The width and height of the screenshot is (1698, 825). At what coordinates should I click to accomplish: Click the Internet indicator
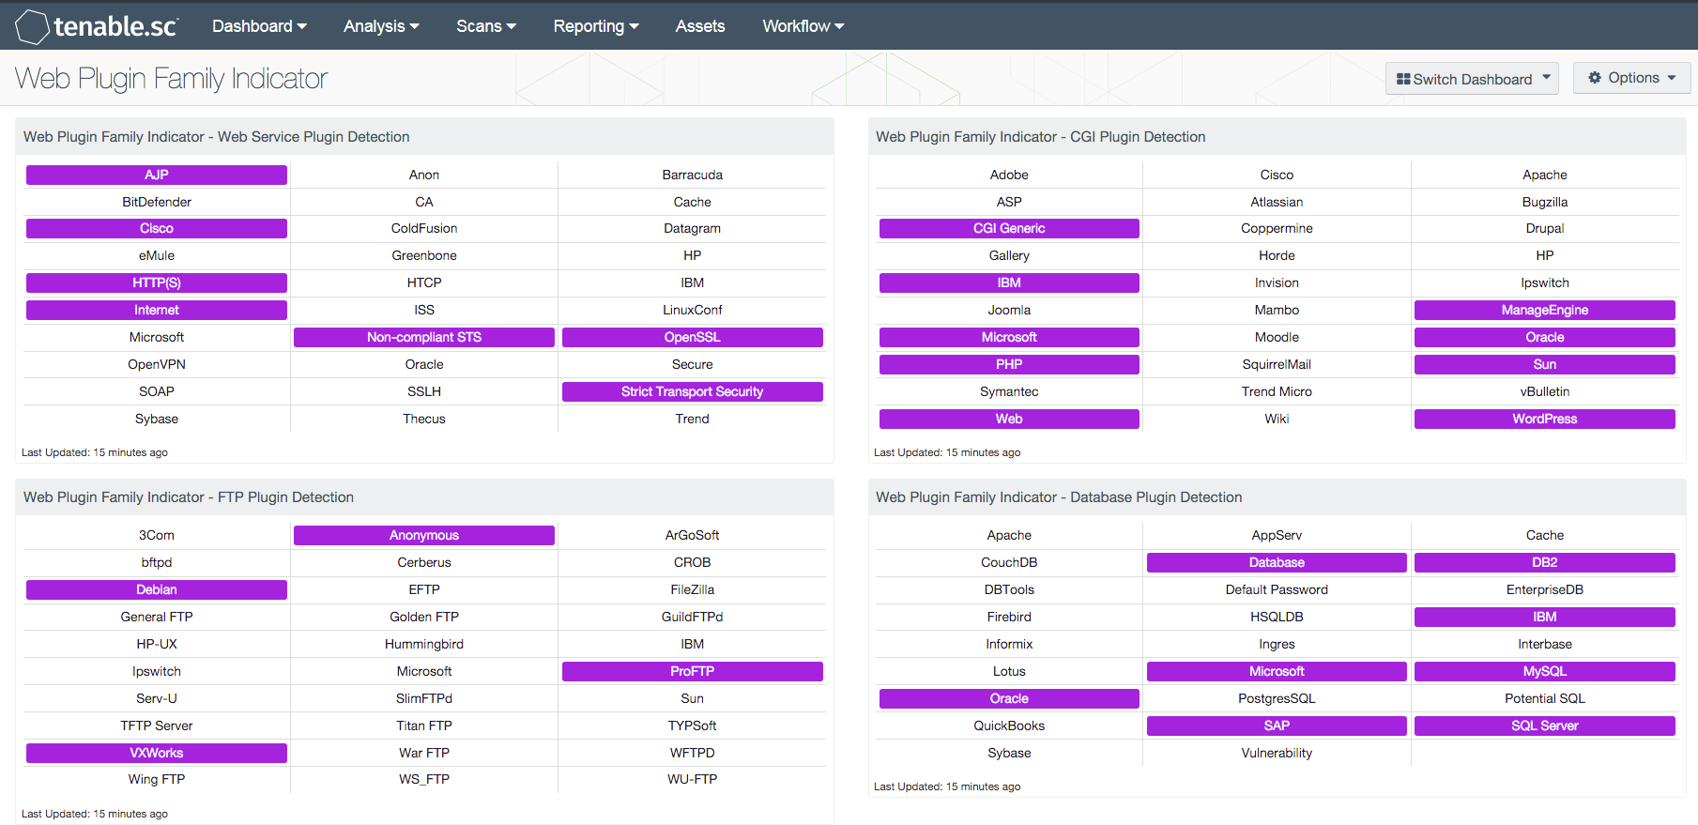click(x=157, y=310)
